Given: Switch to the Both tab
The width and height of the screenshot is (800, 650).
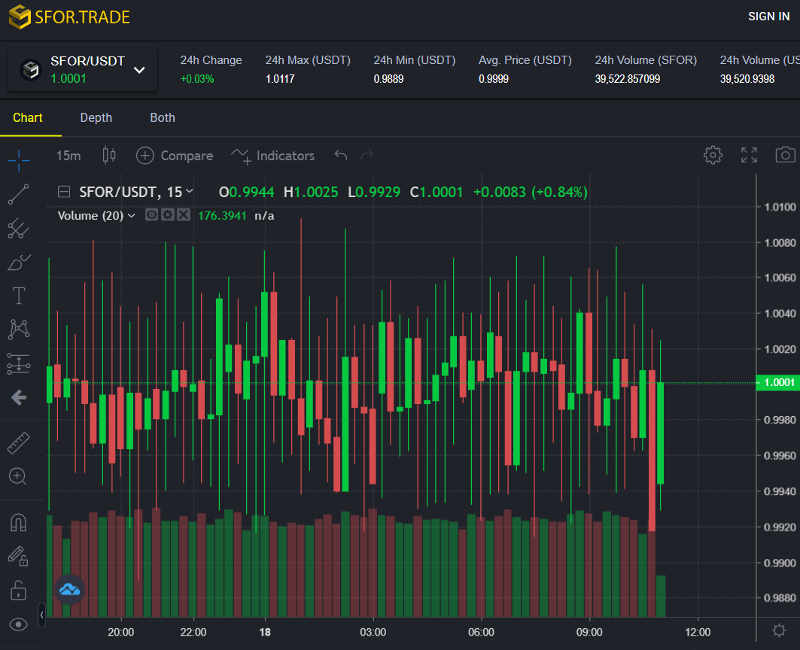Looking at the screenshot, I should pos(163,118).
